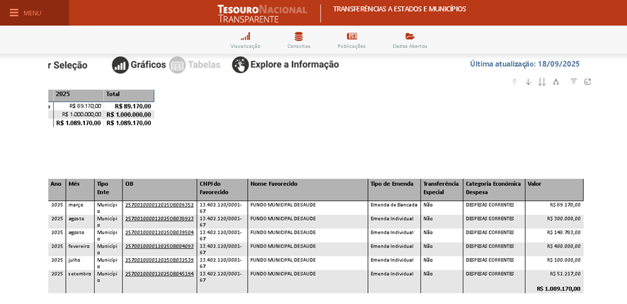Screen dimensions: 627x304
Task: Open the hamburger MENU icon
Action: 14,13
